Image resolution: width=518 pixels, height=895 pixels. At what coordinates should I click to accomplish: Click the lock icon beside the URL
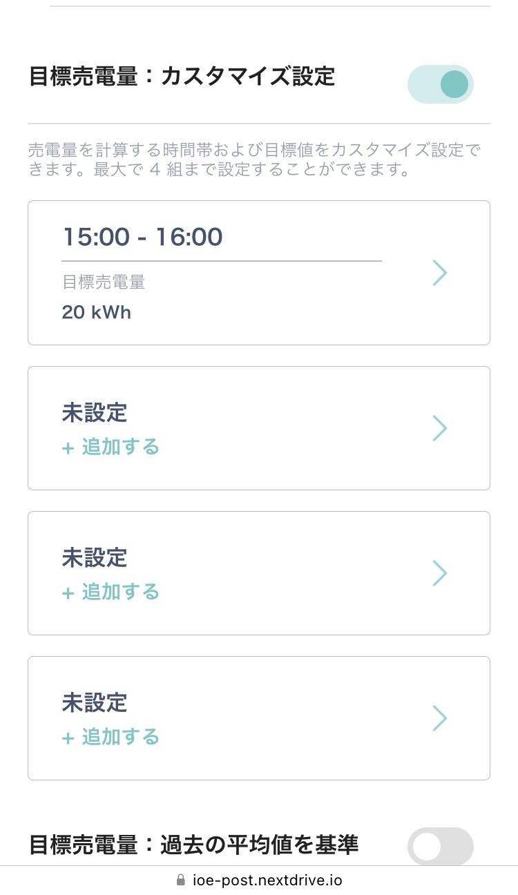click(x=181, y=880)
